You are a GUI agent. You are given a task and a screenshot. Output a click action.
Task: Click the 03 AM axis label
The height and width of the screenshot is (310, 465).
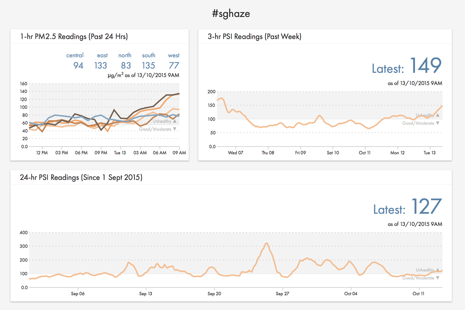140,153
